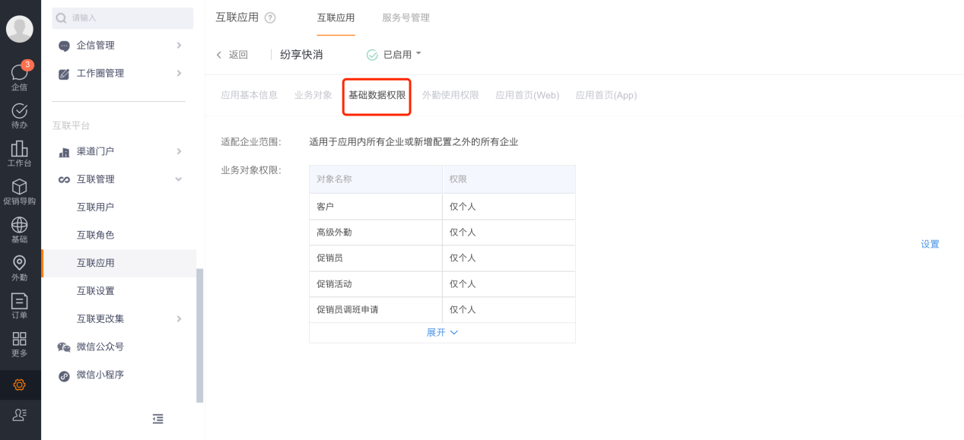Image resolution: width=964 pixels, height=440 pixels.
Task: Click the 促销员 table cell
Action: [376, 258]
